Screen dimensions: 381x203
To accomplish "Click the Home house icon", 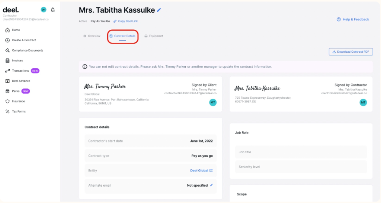I will pos(7,30).
